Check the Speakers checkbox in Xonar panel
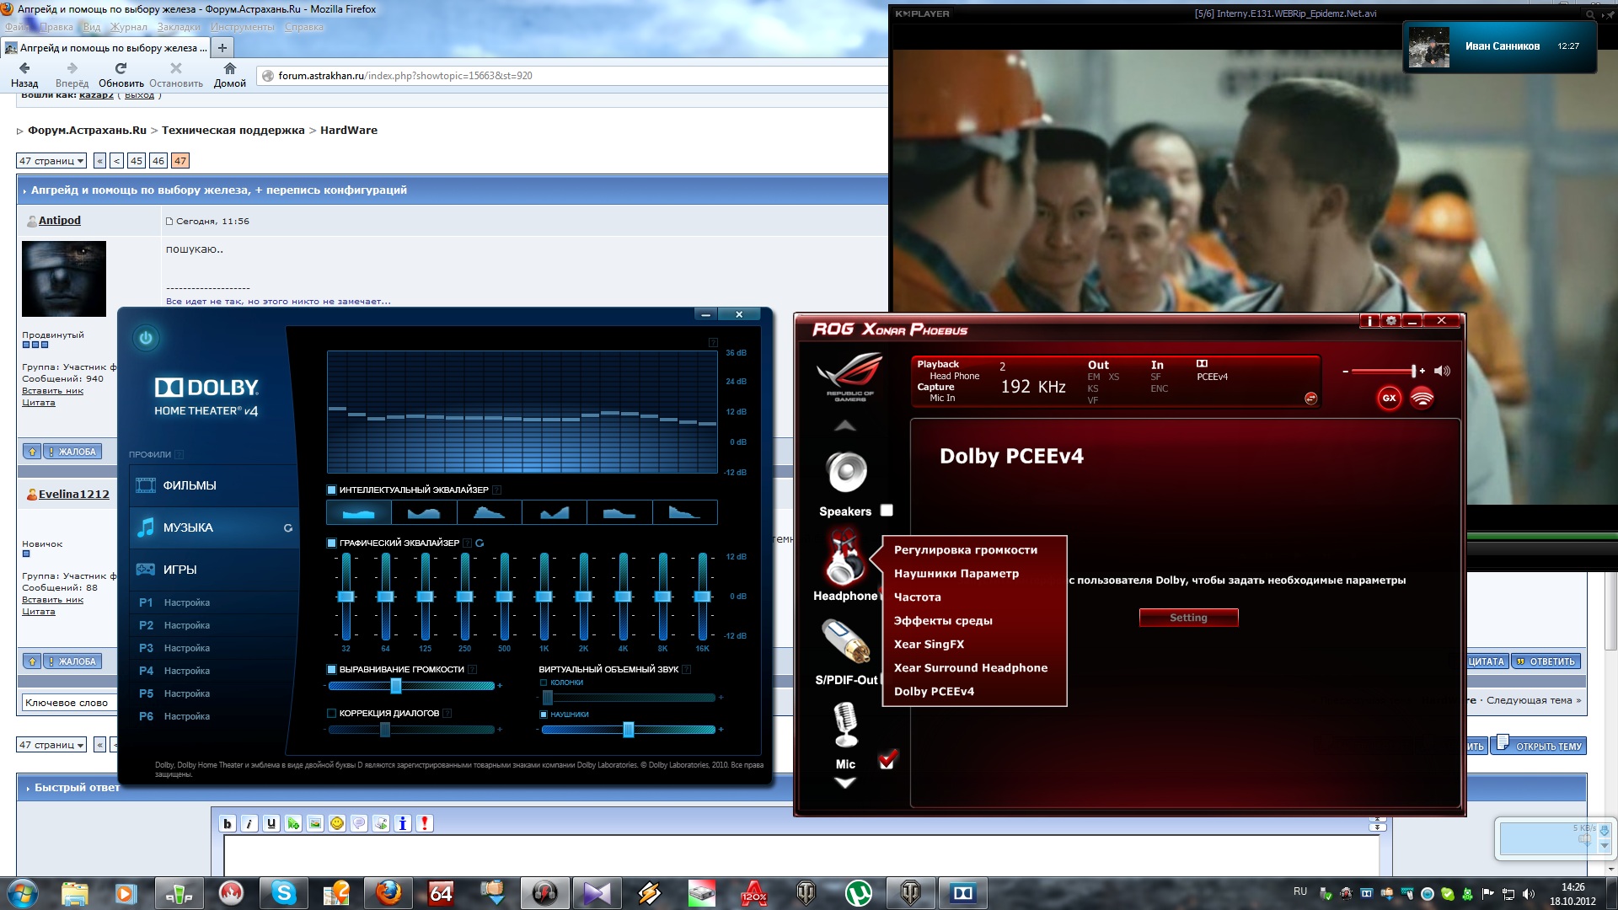1618x910 pixels. [x=887, y=510]
